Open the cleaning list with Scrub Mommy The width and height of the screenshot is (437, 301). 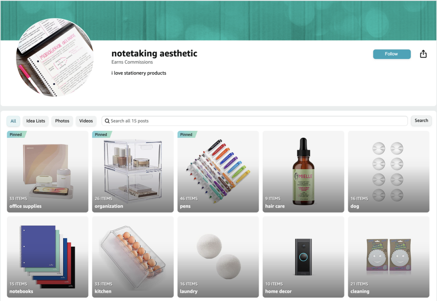pos(389,257)
